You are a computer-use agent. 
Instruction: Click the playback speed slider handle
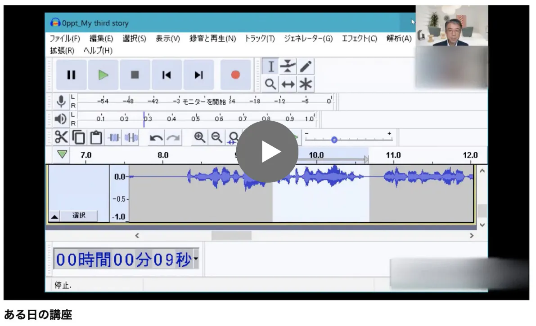click(334, 140)
